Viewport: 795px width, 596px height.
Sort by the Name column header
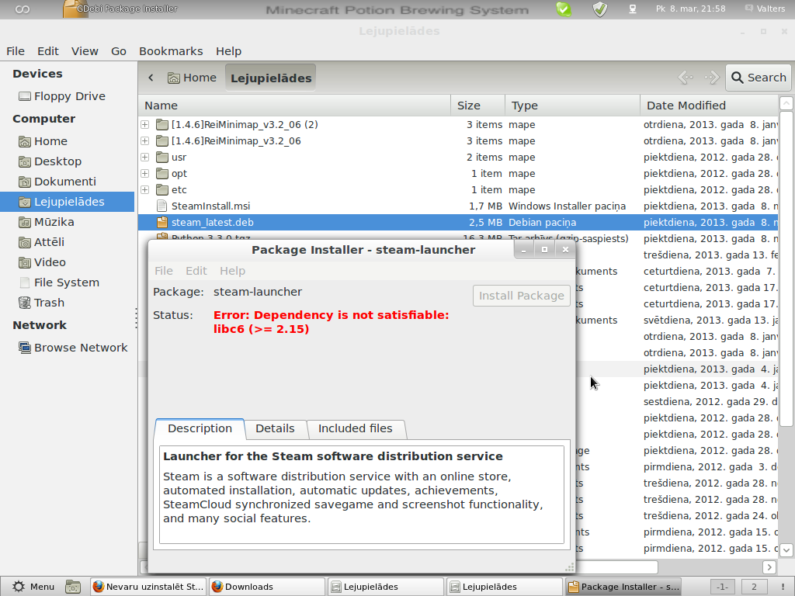(x=294, y=106)
